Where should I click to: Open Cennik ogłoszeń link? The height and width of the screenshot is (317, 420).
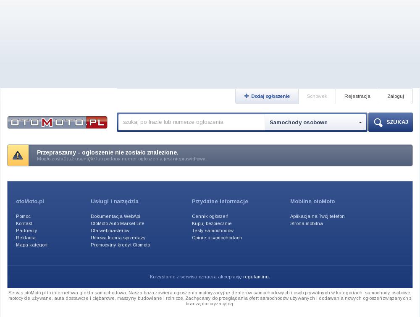point(210,216)
